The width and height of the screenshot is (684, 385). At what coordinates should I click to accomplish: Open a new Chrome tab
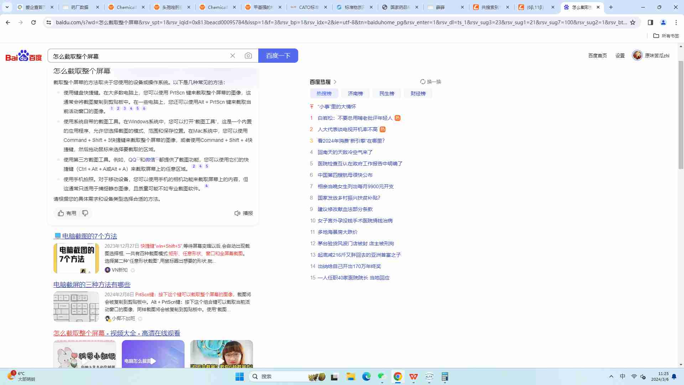(x=611, y=7)
